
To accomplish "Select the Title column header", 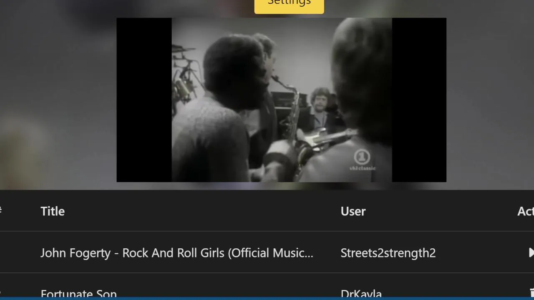I will [x=53, y=211].
